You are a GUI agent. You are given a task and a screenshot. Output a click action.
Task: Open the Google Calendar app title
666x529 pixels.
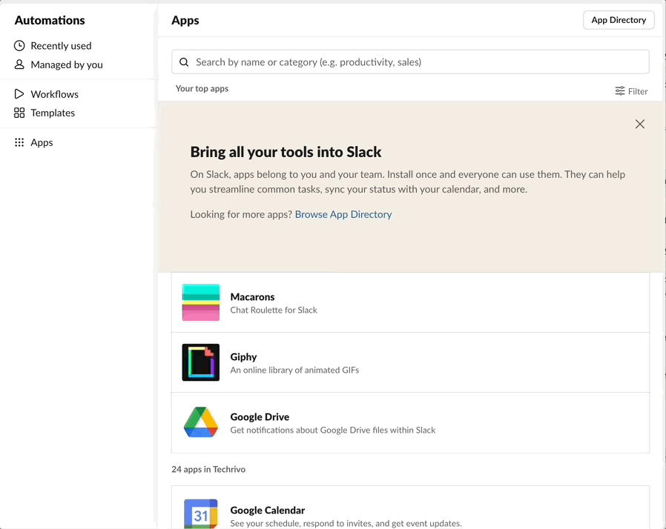coord(268,510)
